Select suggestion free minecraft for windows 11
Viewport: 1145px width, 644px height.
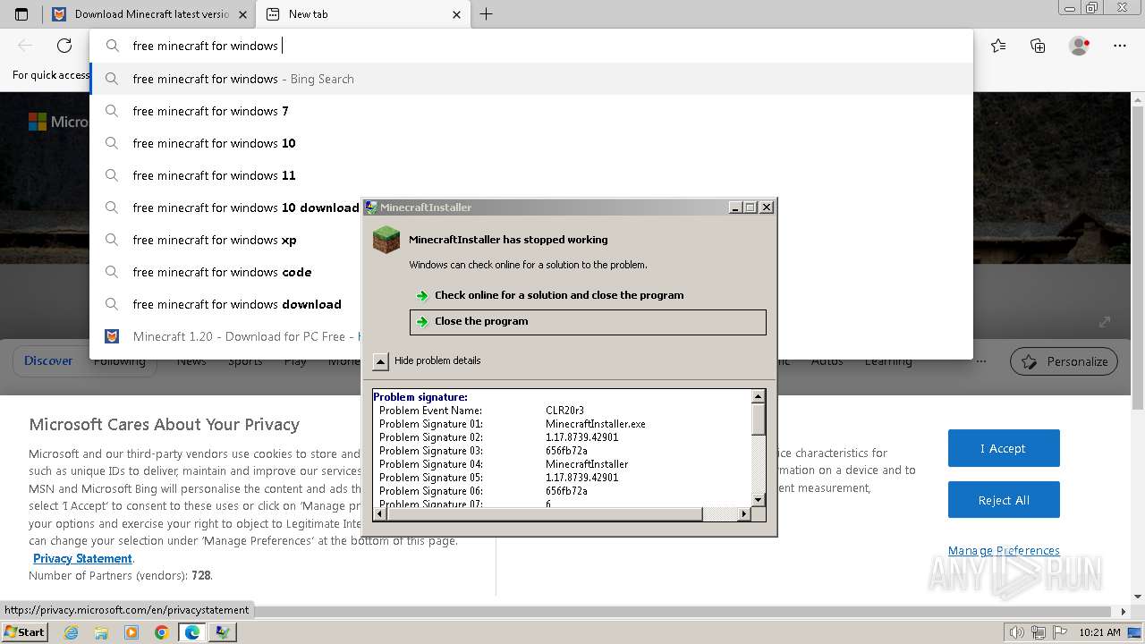[x=531, y=175]
